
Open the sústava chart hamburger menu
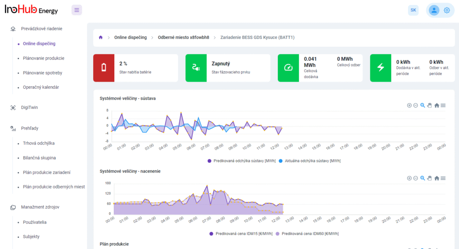pos(443,105)
